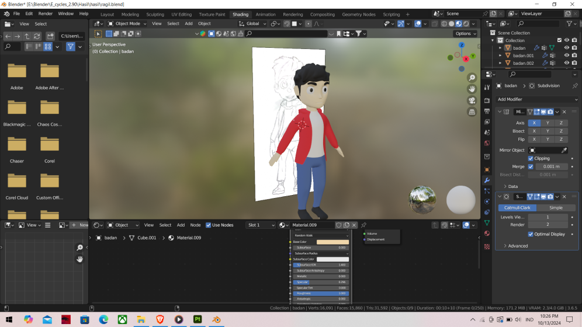Hide Collection in viewport with eye icon
The image size is (582, 327).
click(x=566, y=40)
